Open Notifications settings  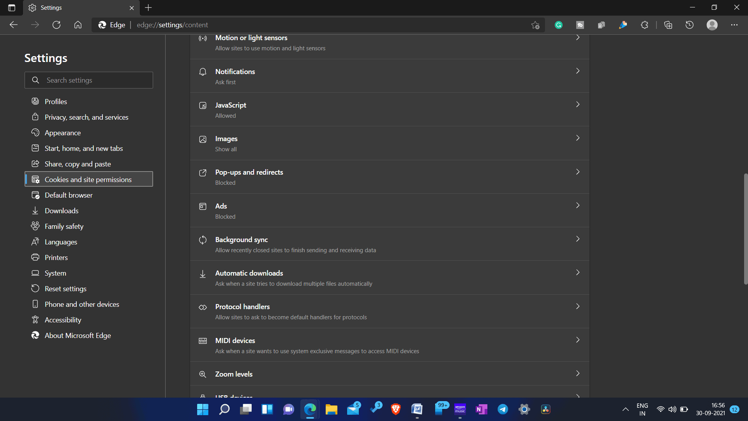click(x=390, y=76)
